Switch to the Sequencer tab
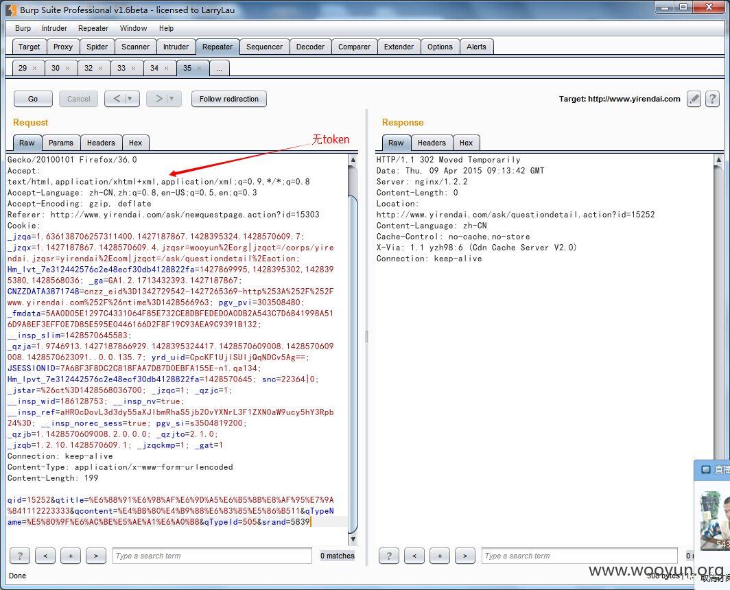Image resolution: width=730 pixels, height=590 pixels. (264, 47)
